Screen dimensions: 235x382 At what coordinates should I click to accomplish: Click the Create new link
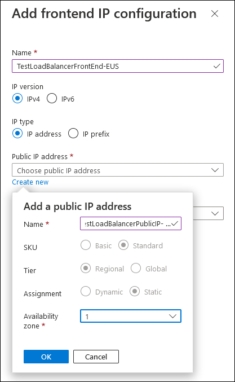click(x=30, y=182)
